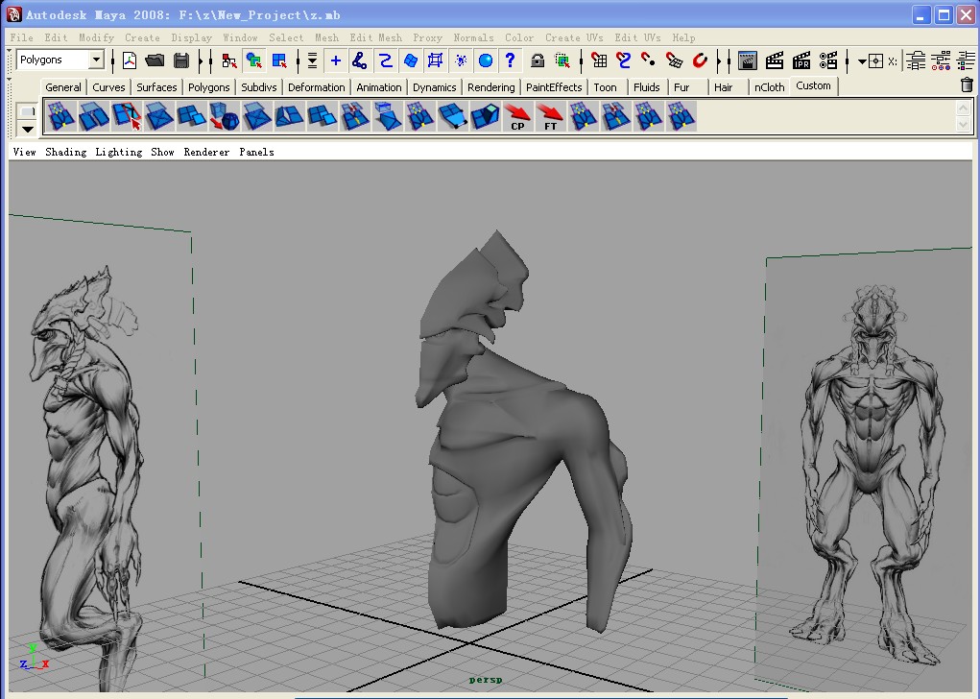Screen dimensions: 980x699
Task: Save the scene with the floppy disk icon
Action: (x=181, y=60)
